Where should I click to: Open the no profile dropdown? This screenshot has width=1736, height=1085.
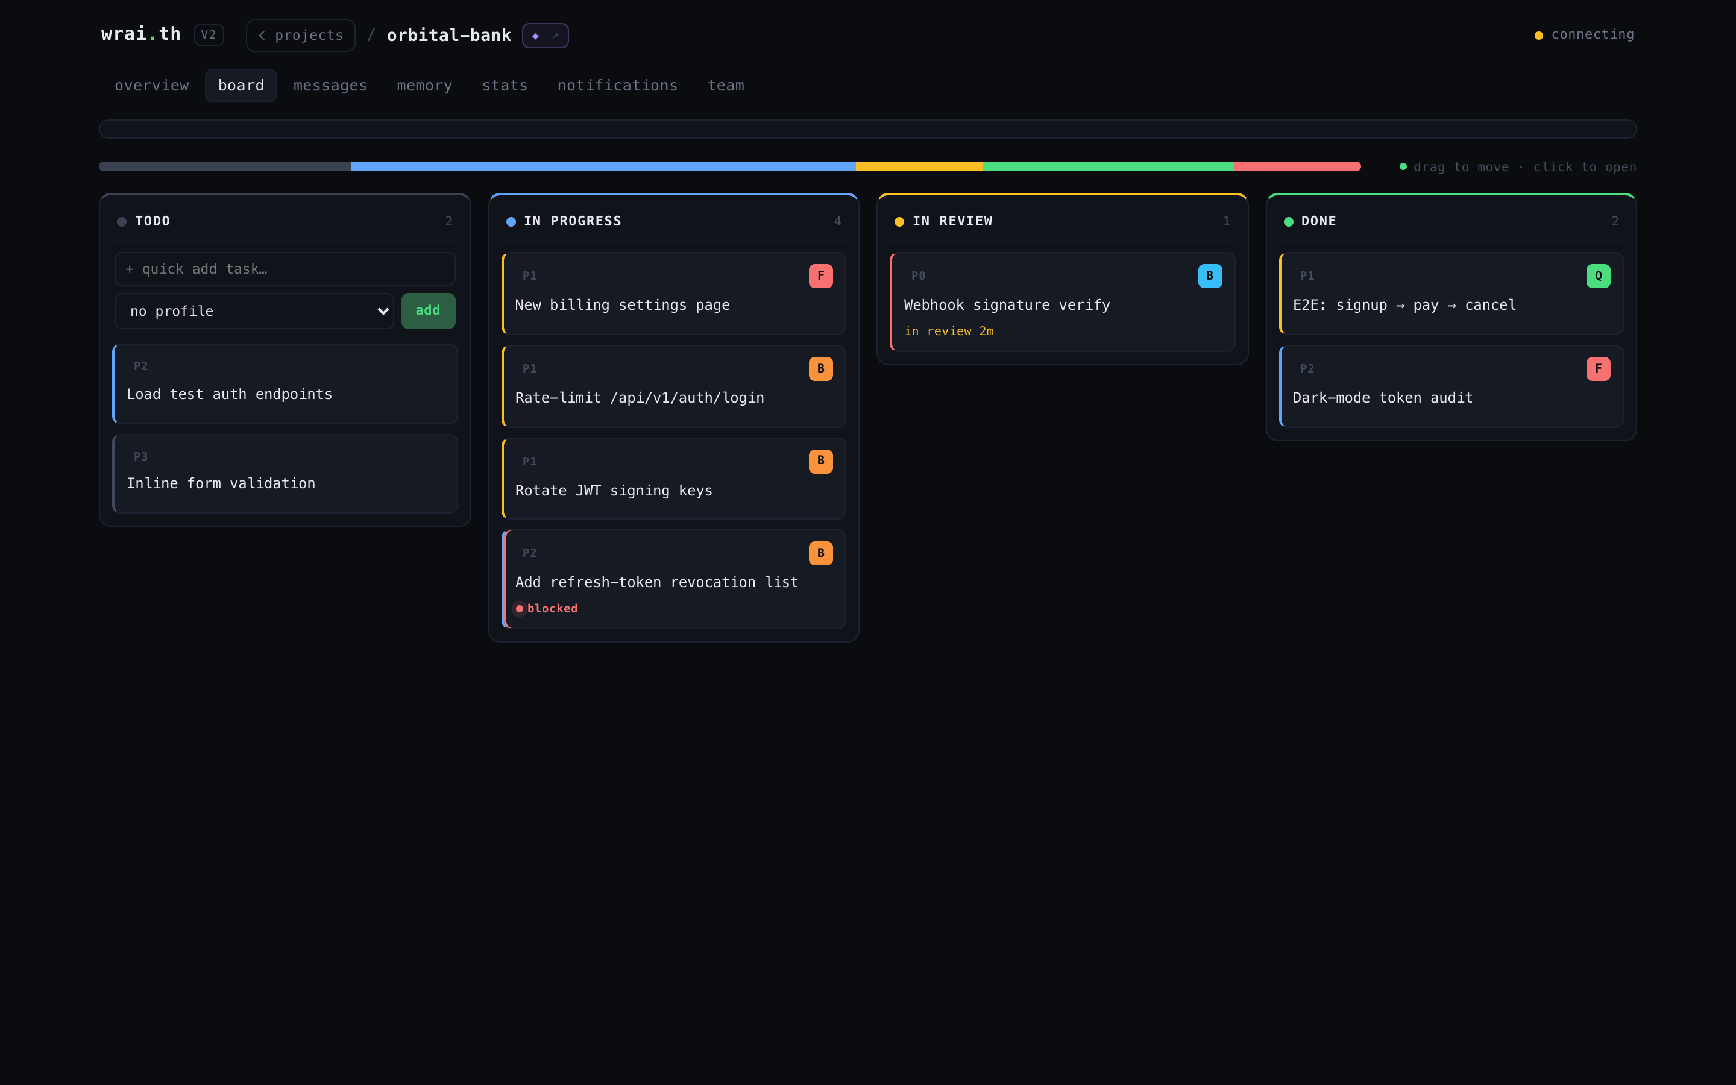click(x=254, y=310)
